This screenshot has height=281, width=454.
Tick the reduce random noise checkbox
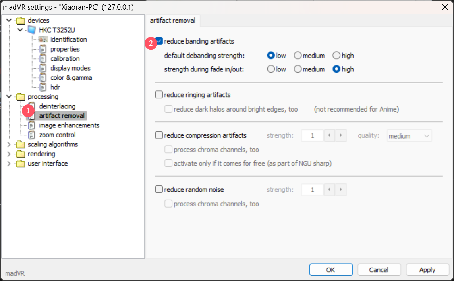159,189
